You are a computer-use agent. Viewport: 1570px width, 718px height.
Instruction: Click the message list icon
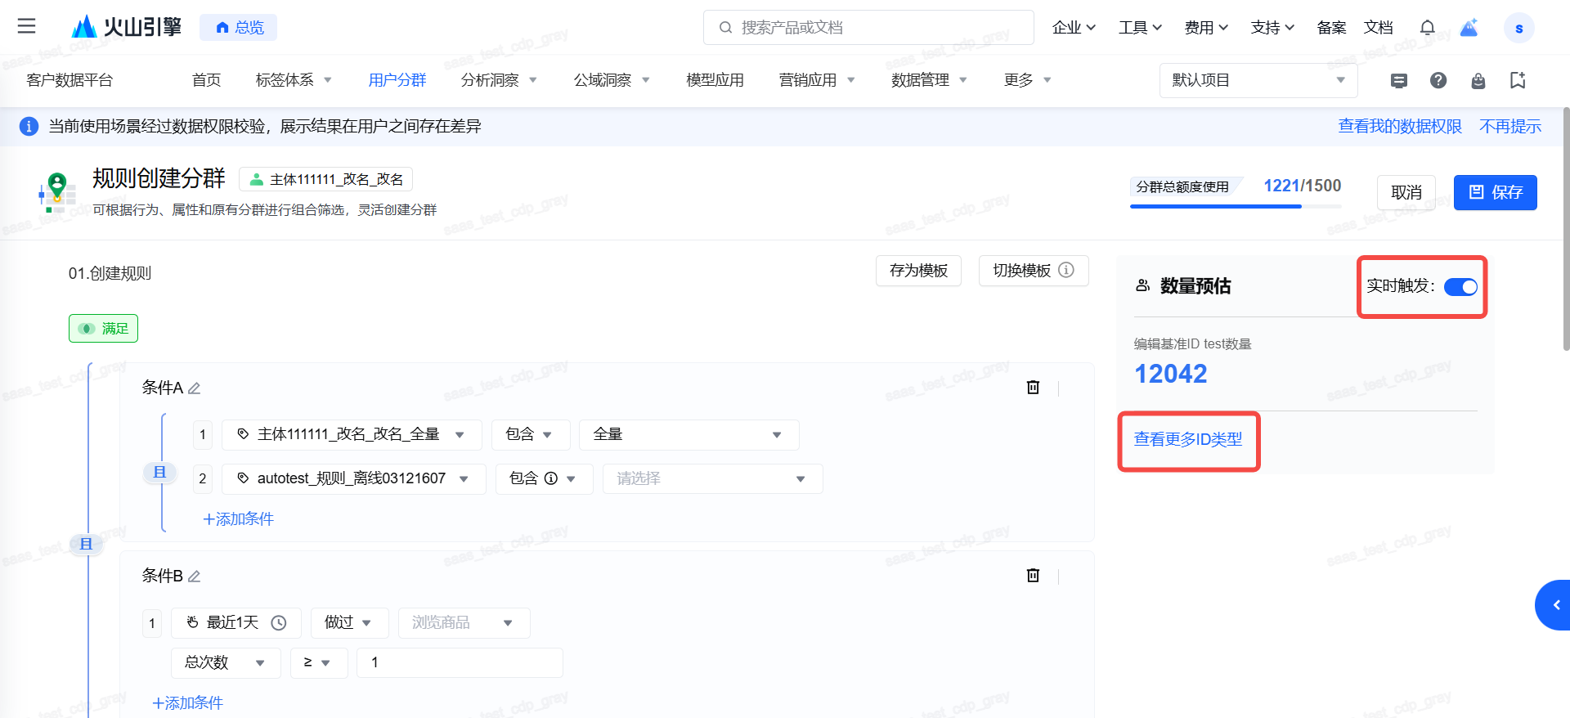(1399, 80)
